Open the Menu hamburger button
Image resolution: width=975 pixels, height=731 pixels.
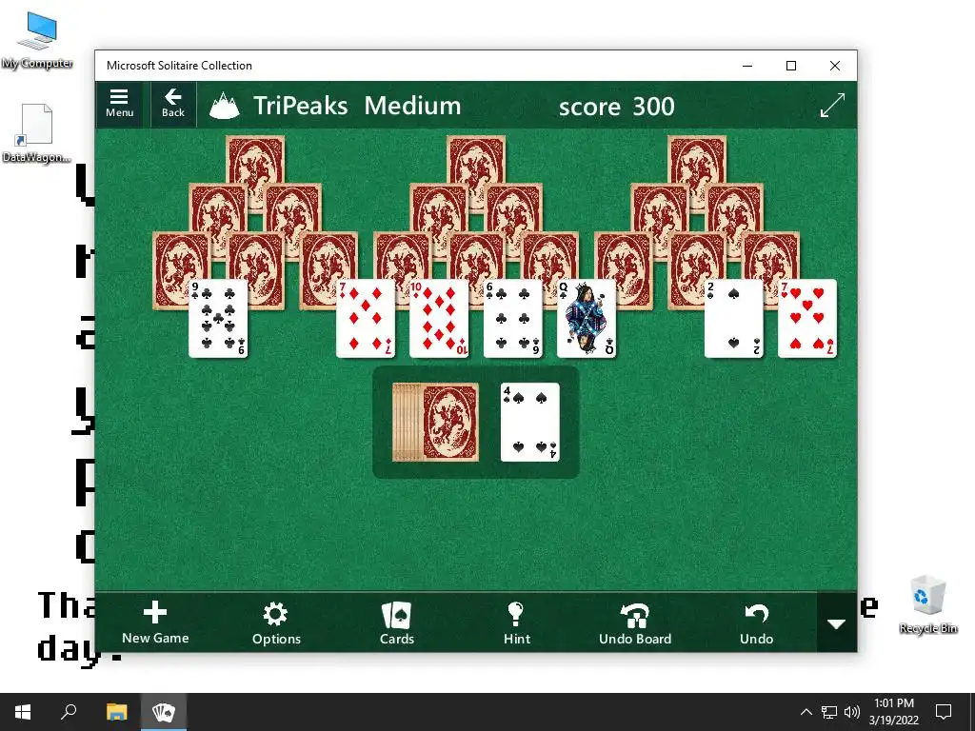119,104
